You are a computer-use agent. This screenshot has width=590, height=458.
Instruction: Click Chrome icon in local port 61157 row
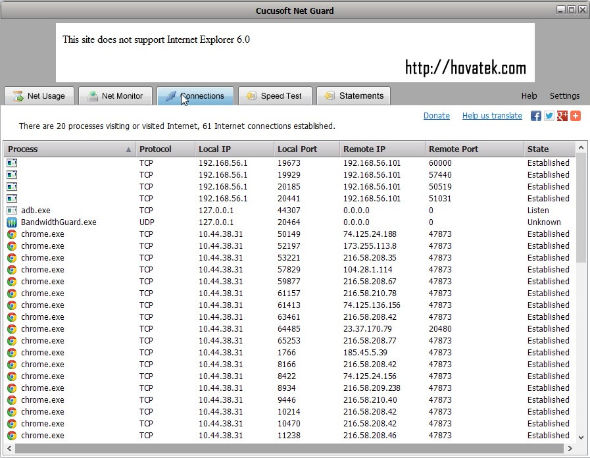12,293
